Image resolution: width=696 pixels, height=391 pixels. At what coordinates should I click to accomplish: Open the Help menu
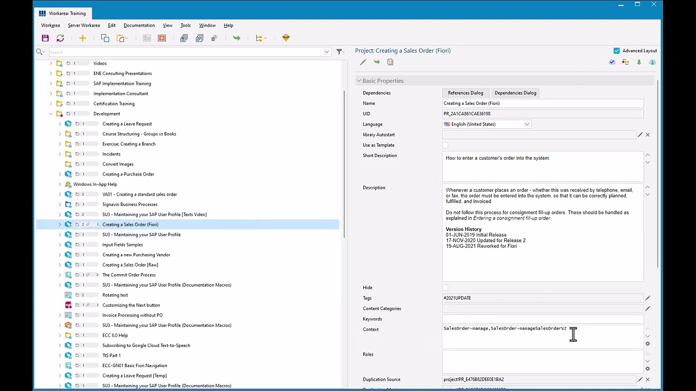point(228,26)
